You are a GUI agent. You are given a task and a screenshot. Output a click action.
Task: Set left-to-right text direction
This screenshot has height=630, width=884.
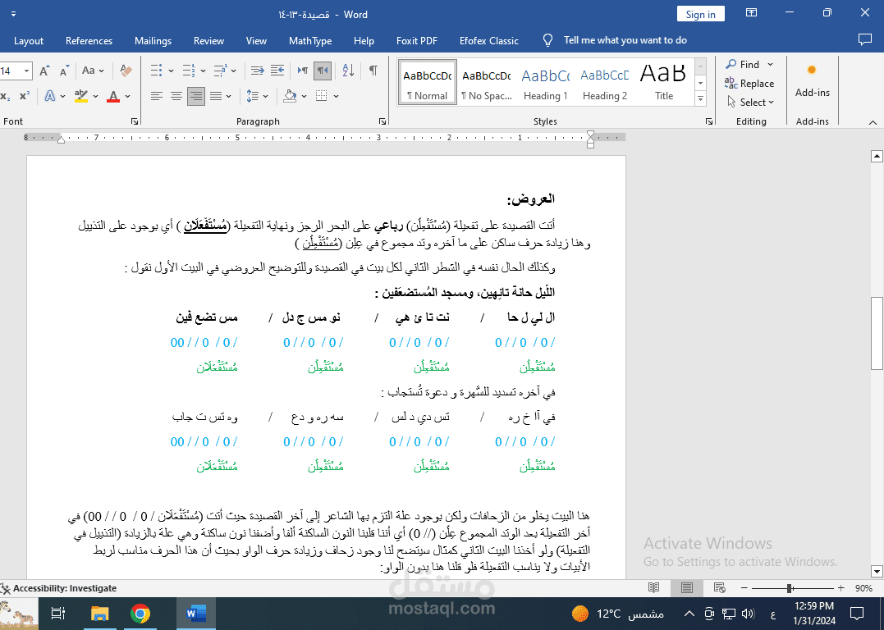click(x=303, y=71)
